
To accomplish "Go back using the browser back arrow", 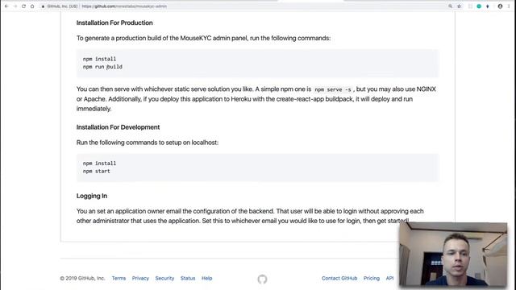I will (6, 6).
